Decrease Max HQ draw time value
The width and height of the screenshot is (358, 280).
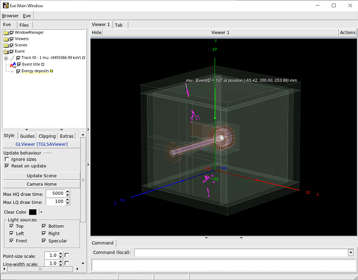[x=68, y=195]
